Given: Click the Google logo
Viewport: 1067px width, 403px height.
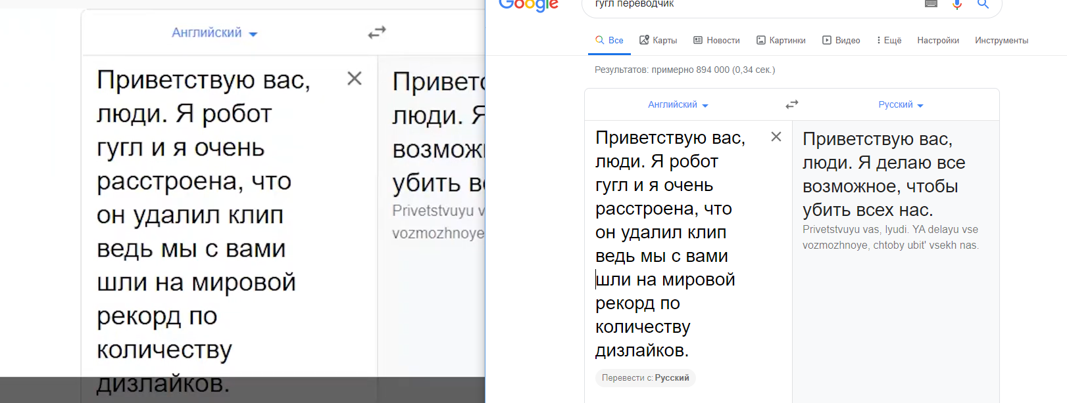Looking at the screenshot, I should click(x=528, y=5).
